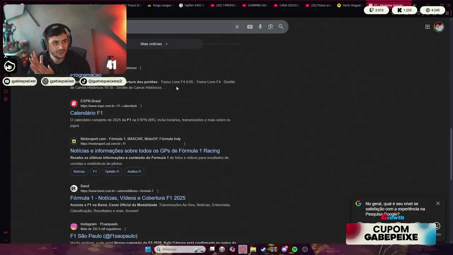Open Task View from the taskbar

tap(212, 249)
